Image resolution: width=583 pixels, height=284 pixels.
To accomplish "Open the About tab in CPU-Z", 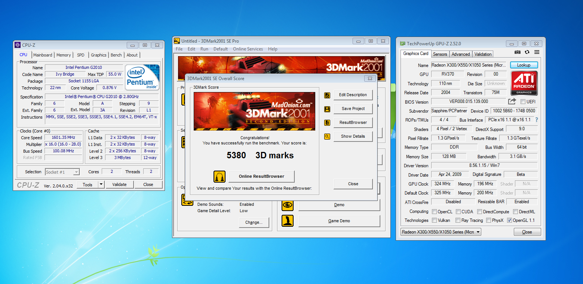I will (132, 55).
